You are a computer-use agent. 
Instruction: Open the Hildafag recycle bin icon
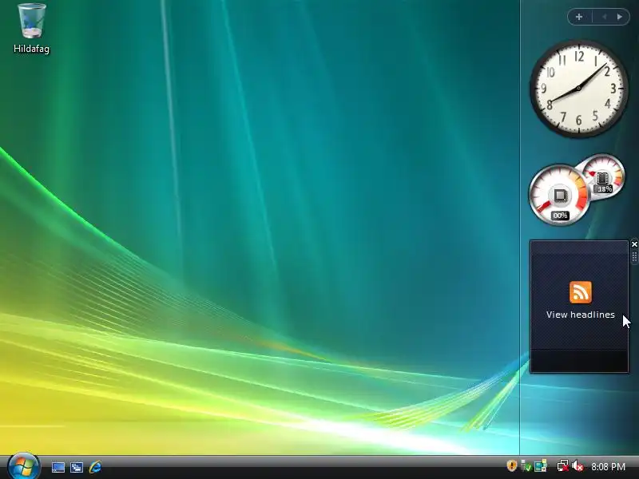coord(32,22)
